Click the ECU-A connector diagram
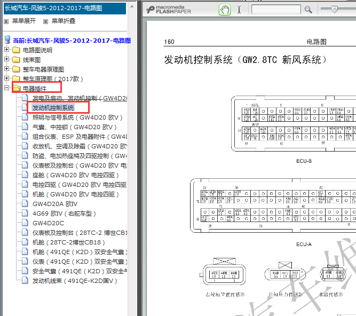This screenshot has width=356, height=316. point(273,206)
